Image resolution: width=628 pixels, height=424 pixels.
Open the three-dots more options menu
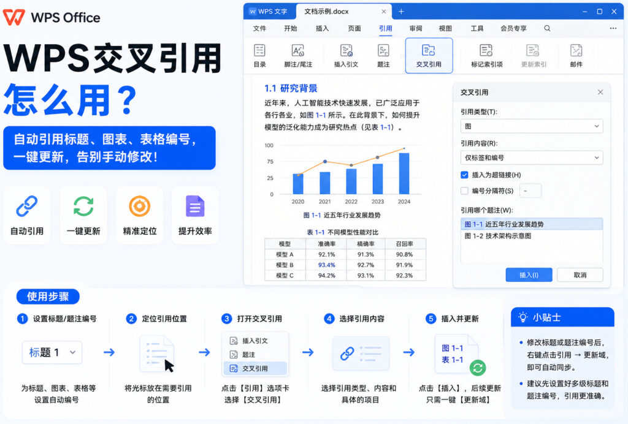[x=613, y=28]
